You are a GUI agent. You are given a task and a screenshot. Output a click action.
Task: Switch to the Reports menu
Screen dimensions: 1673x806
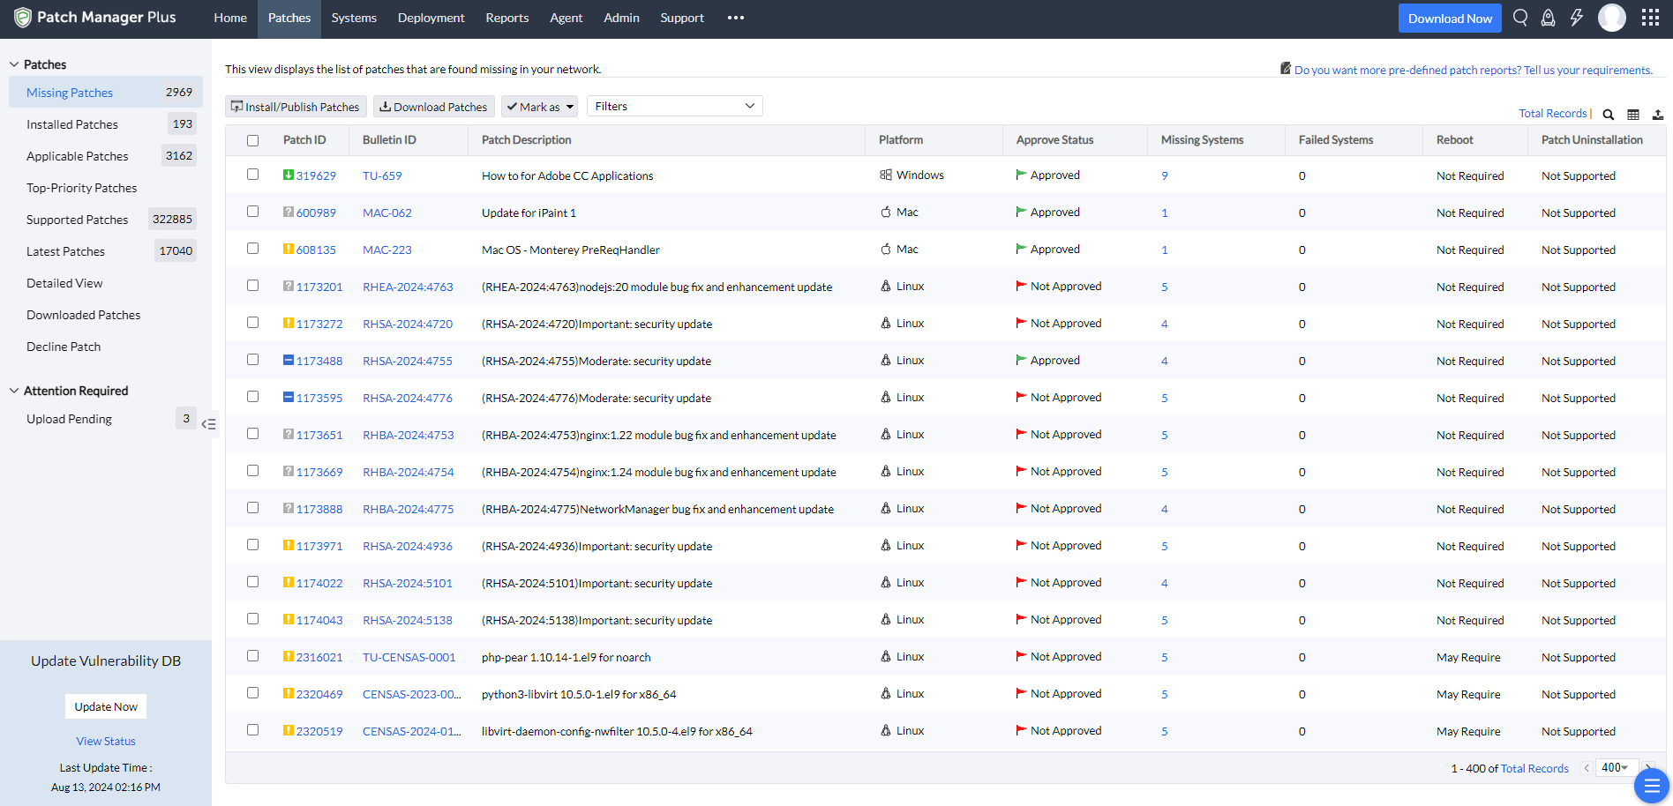[506, 18]
